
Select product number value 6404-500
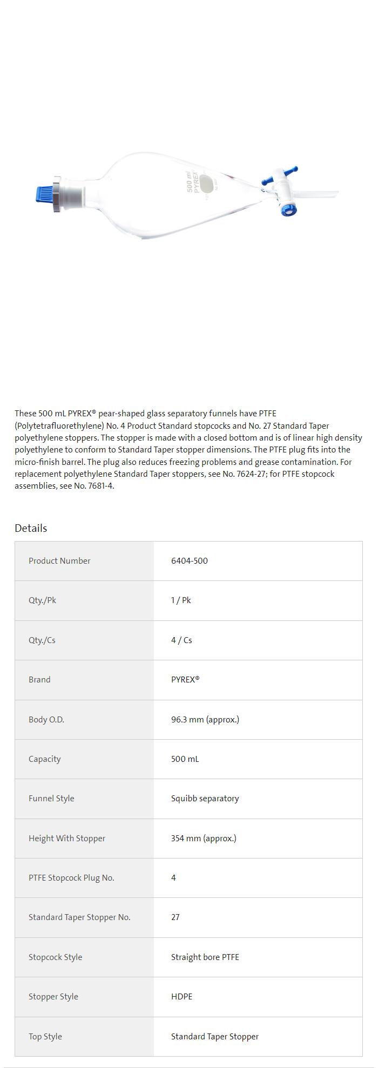click(x=189, y=560)
